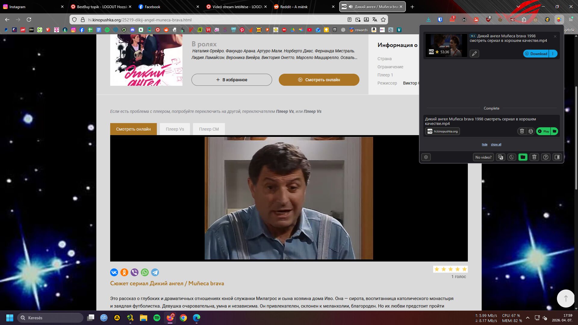This screenshot has height=325, width=578.
Task: Open the completed file's folder via its green folder icon
Action: 555,131
